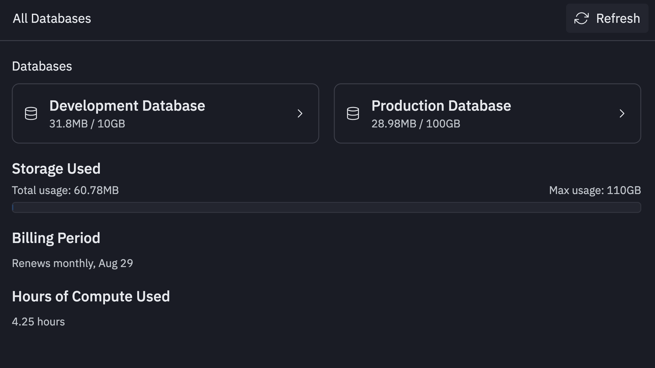
Task: Open the Development Database title
Action: click(x=127, y=106)
